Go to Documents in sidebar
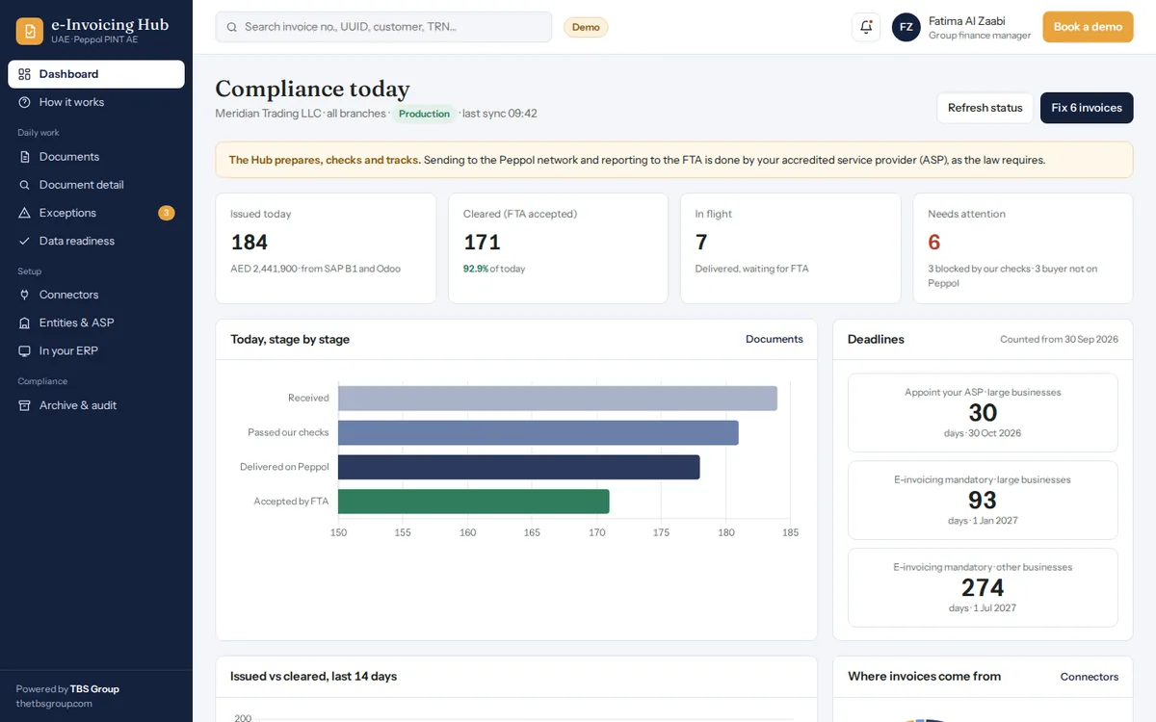The image size is (1156, 722). [x=96, y=157]
